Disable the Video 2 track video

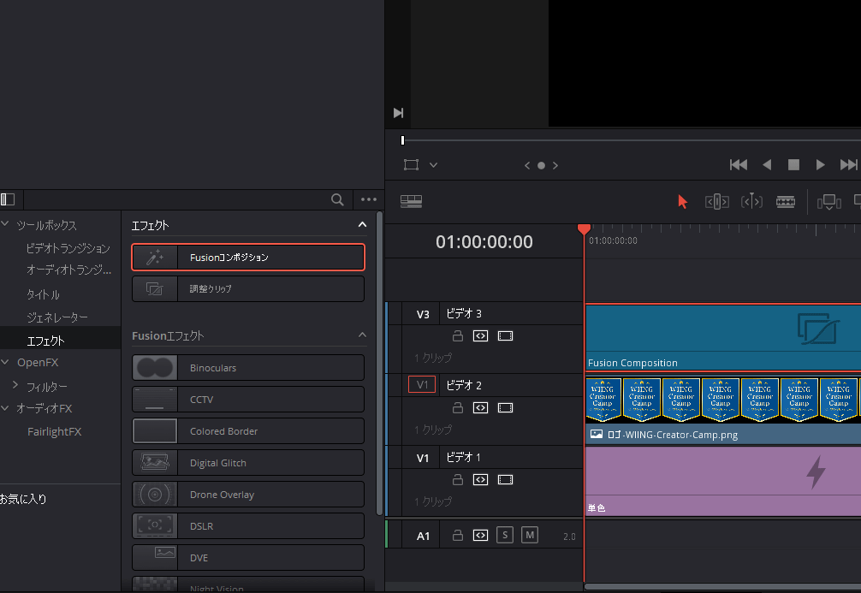[x=505, y=408]
